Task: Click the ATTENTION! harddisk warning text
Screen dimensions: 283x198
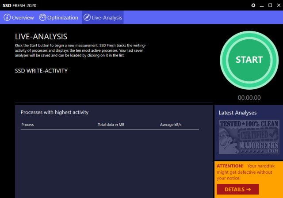Action: (246, 172)
